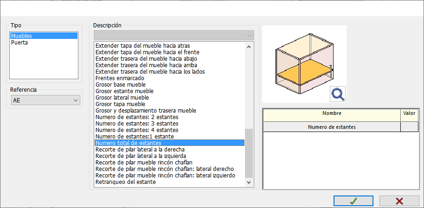Select 'Extender trasera del mueble hacia abajo'
This screenshot has height=208, width=424.
(169, 59)
